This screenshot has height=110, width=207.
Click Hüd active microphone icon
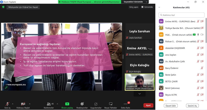click(198, 35)
